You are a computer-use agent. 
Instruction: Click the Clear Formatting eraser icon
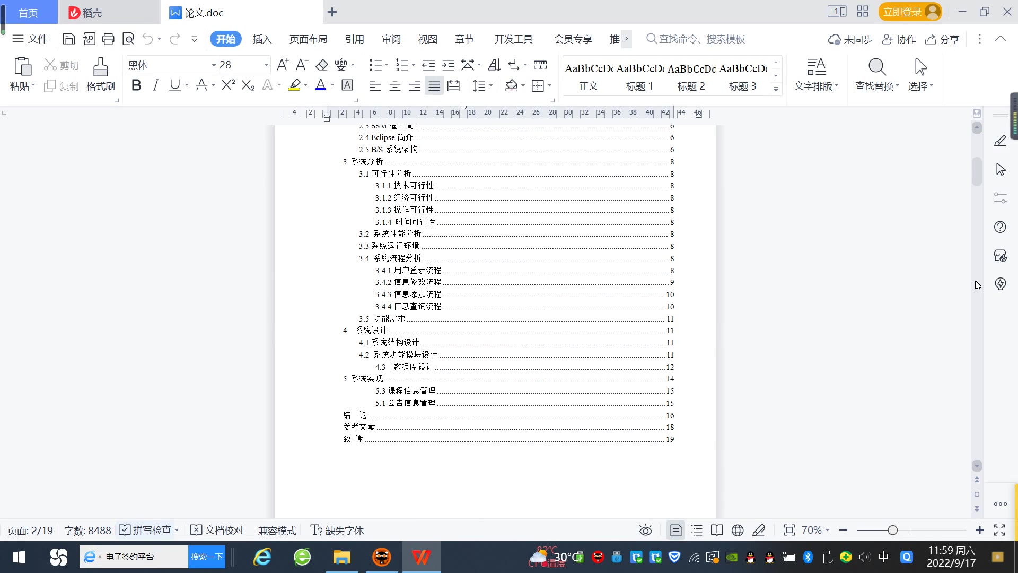point(321,65)
